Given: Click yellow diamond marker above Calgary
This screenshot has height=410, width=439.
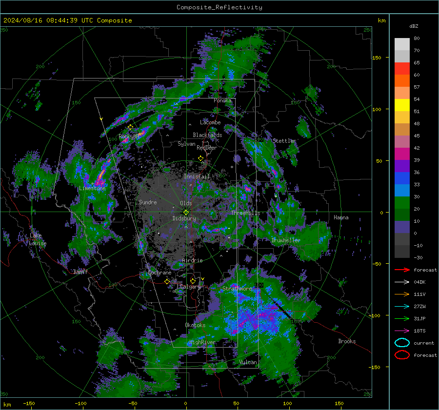Looking at the screenshot, I should tap(193, 281).
